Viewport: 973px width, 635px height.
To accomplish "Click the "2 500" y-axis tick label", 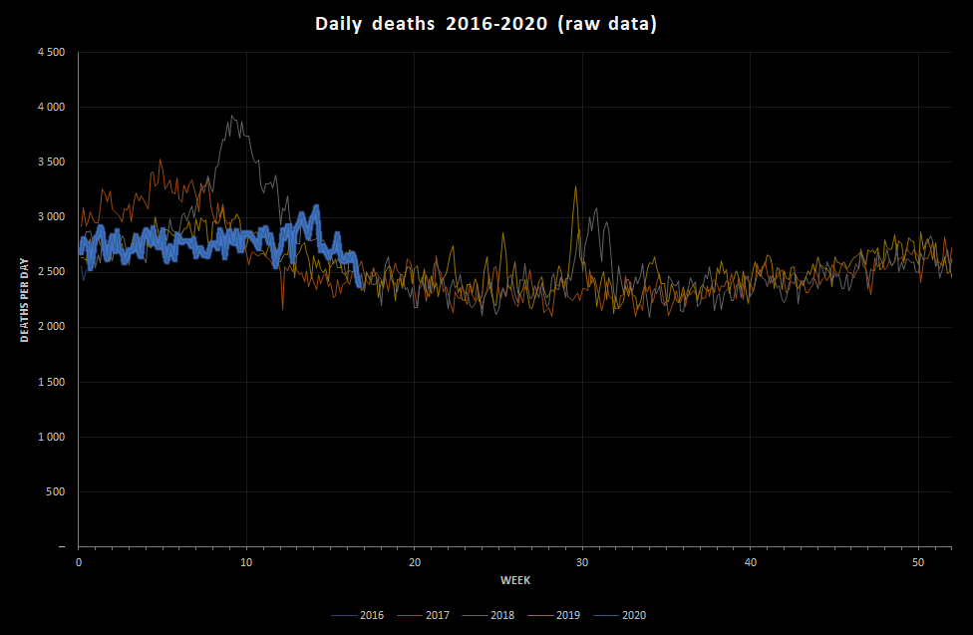I will click(51, 272).
